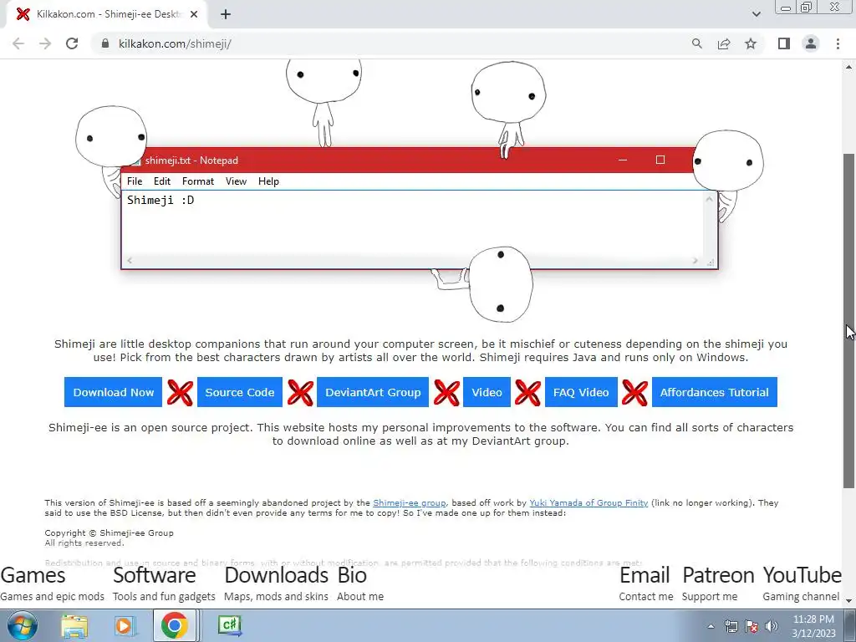856x642 pixels.
Task: Click the Video button
Action: [487, 392]
